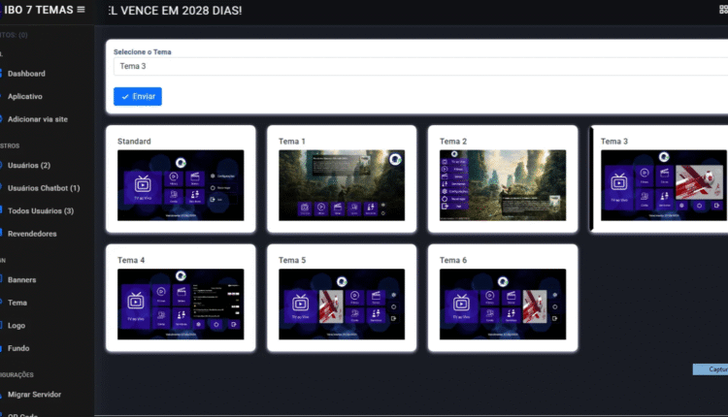Click the round logo in Tema 1 preview
728x417 pixels.
[x=395, y=159]
